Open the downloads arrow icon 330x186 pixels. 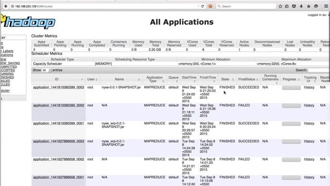301,6
